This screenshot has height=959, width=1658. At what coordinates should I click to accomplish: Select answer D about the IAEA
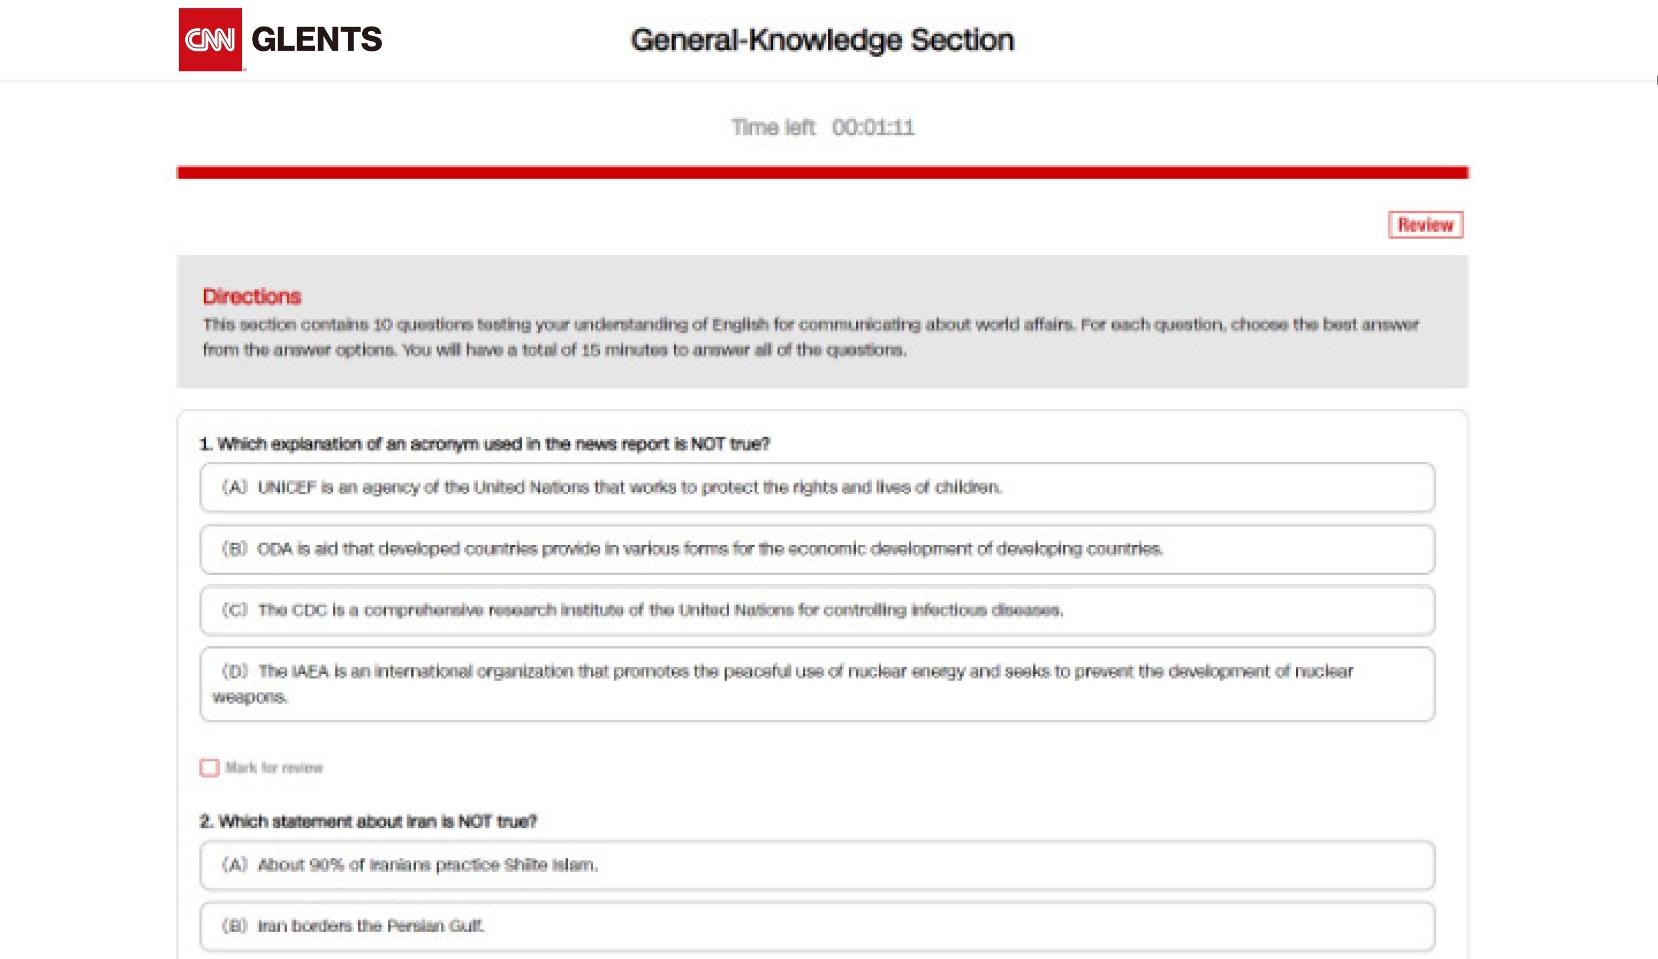tap(817, 684)
